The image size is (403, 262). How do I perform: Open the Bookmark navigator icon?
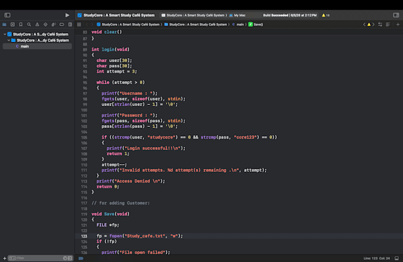(21, 24)
